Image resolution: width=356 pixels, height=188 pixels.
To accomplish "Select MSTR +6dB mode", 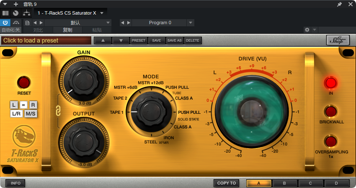I will click(126, 88).
